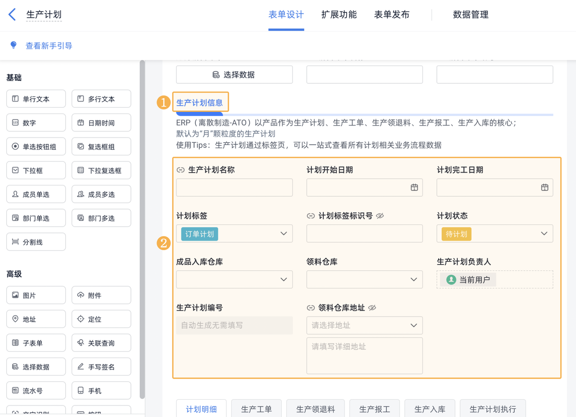The height and width of the screenshot is (417, 576).
Task: Switch to the 扩展功能 tab
Action: click(x=339, y=15)
